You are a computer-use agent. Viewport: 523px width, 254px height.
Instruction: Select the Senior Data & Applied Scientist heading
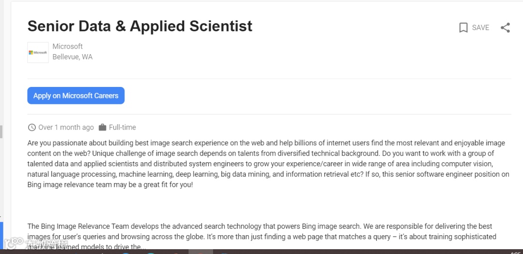click(x=139, y=26)
